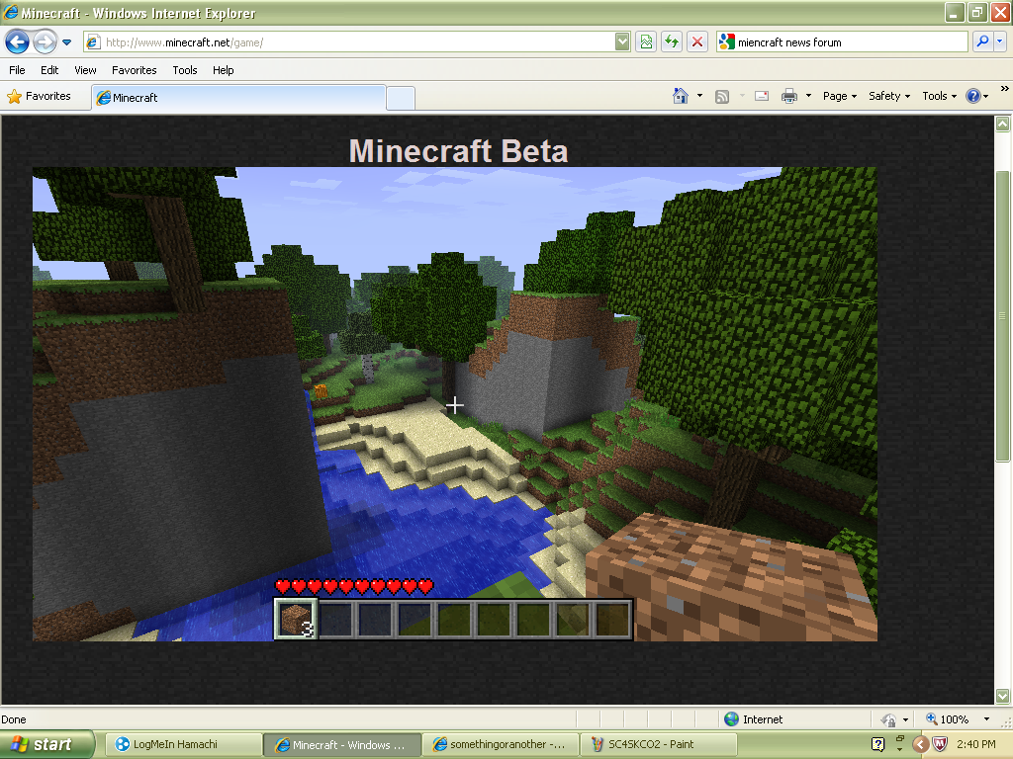Click the page scrollbar down arrow
The height and width of the screenshot is (759, 1013).
pos(1003,696)
